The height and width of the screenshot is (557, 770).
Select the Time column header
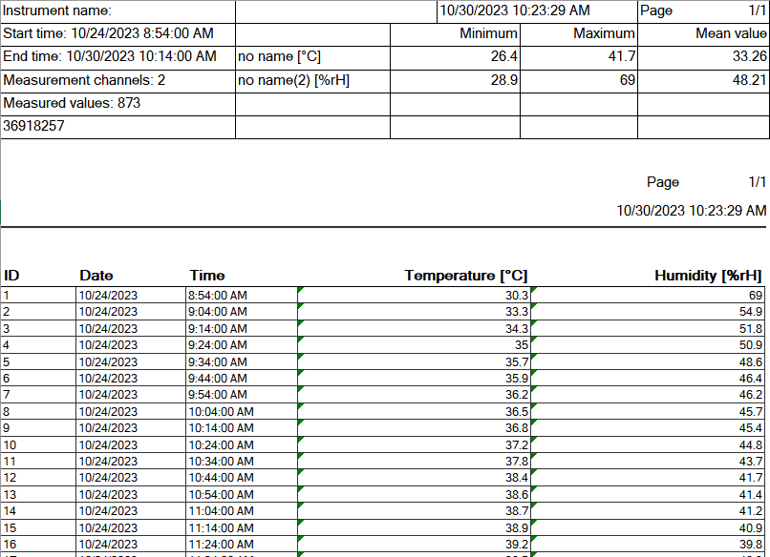[x=207, y=276]
